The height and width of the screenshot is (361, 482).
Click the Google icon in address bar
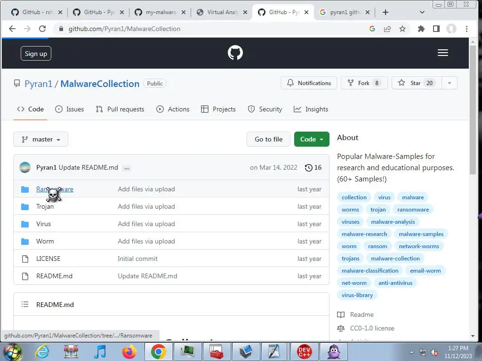372,29
